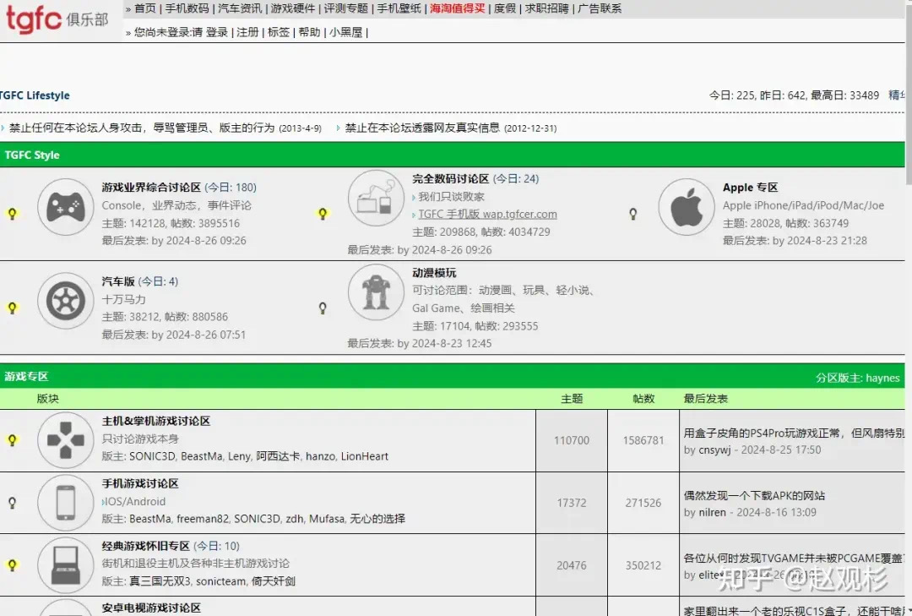Screen dimensions: 912x616
Task: Open 度假 in the top navigation
Action: click(x=504, y=8)
